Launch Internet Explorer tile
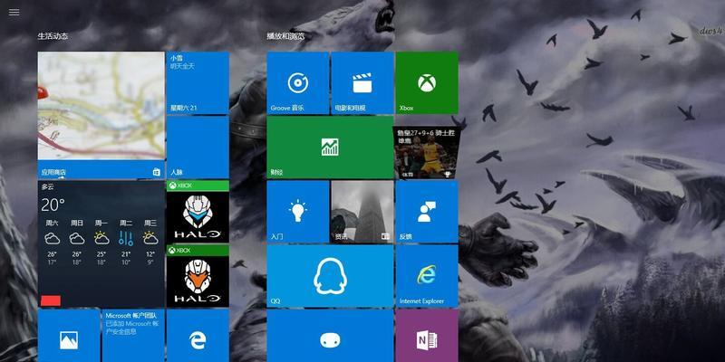The height and width of the screenshot is (362, 725). click(x=427, y=276)
